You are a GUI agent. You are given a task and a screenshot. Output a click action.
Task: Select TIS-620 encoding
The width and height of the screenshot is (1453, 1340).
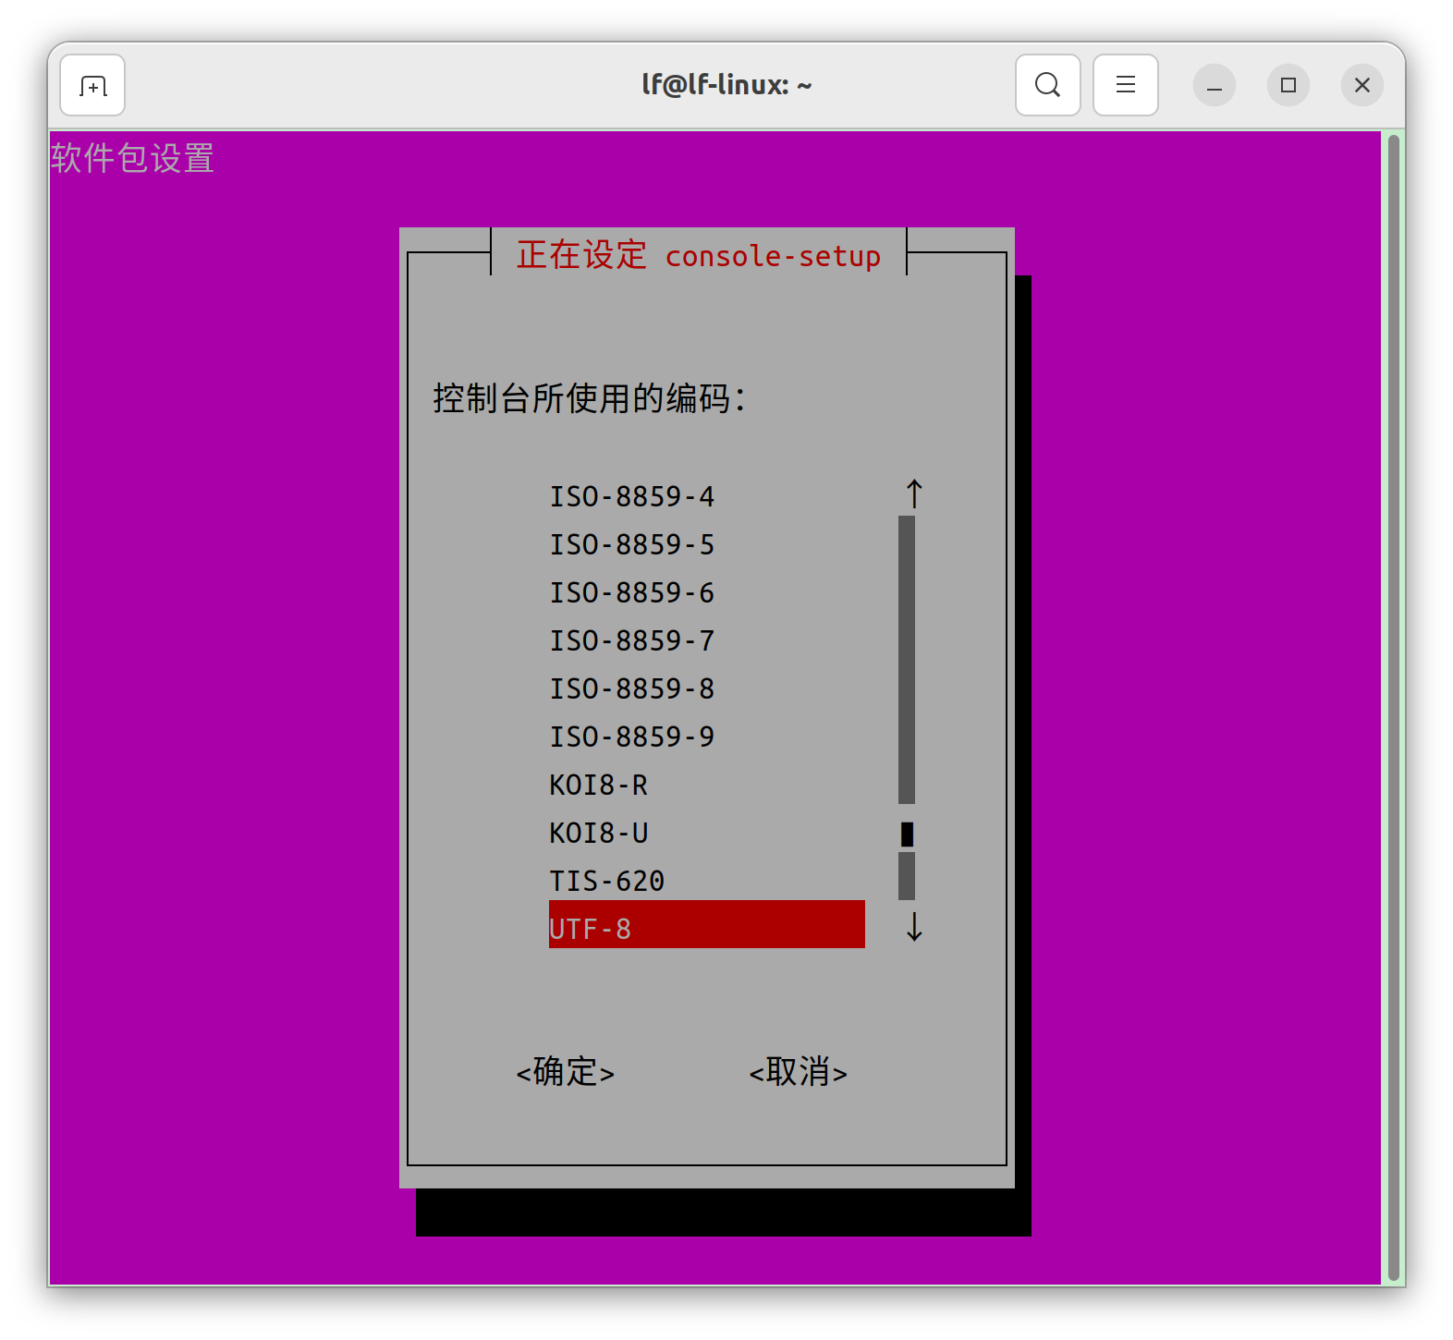point(707,881)
